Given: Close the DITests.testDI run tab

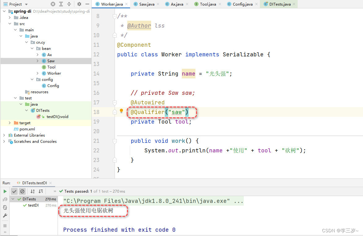Looking at the screenshot, I should (50, 183).
